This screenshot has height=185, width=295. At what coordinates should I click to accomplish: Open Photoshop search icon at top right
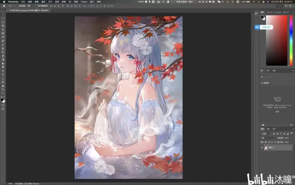286,6
